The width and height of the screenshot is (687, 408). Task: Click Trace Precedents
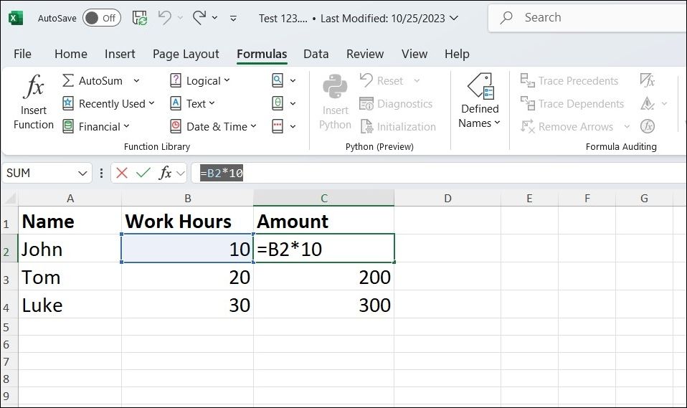pyautogui.click(x=569, y=80)
